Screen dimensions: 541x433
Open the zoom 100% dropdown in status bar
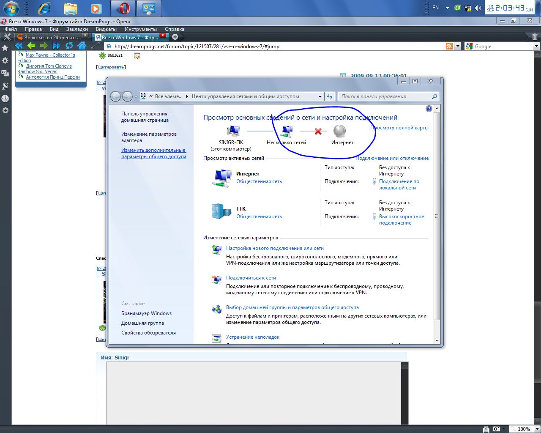point(536,429)
